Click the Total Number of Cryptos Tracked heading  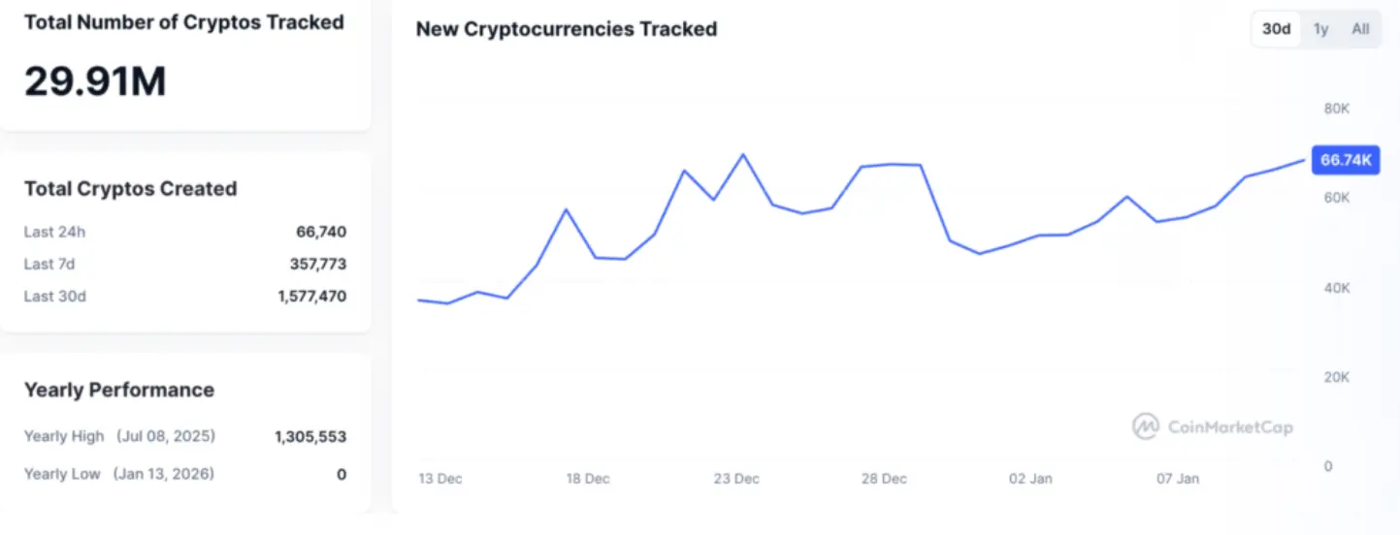[184, 22]
